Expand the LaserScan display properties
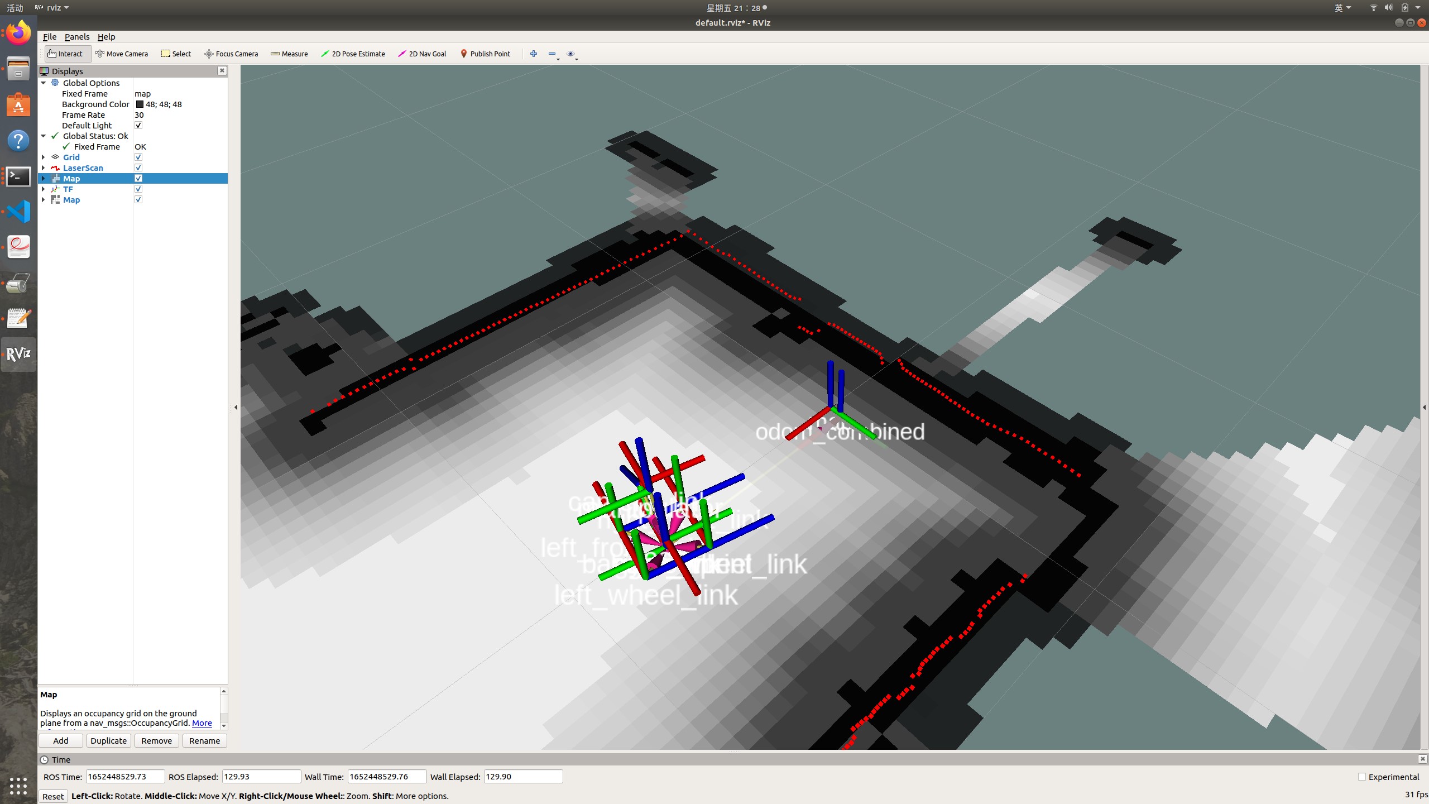Screen dimensions: 1429x804 [44, 167]
